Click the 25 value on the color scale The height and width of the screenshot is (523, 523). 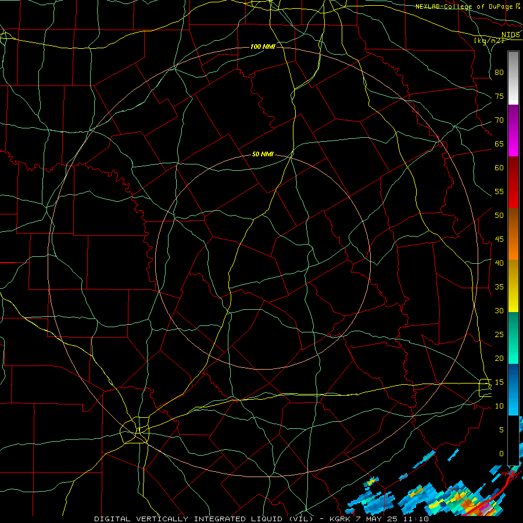499,335
